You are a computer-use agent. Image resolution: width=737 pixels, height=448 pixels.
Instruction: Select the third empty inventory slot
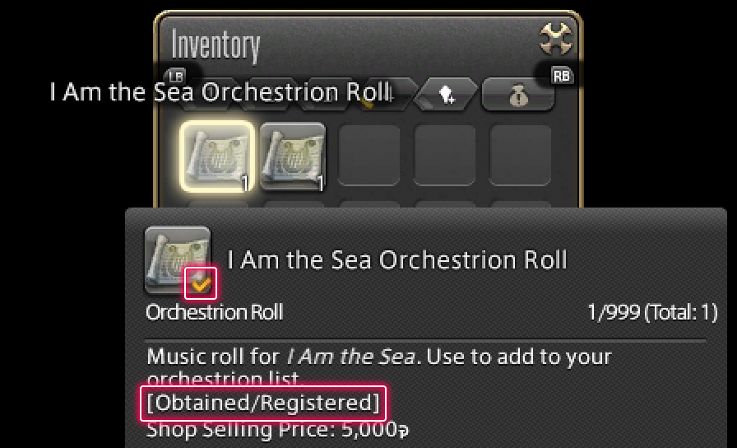pyautogui.click(x=369, y=156)
